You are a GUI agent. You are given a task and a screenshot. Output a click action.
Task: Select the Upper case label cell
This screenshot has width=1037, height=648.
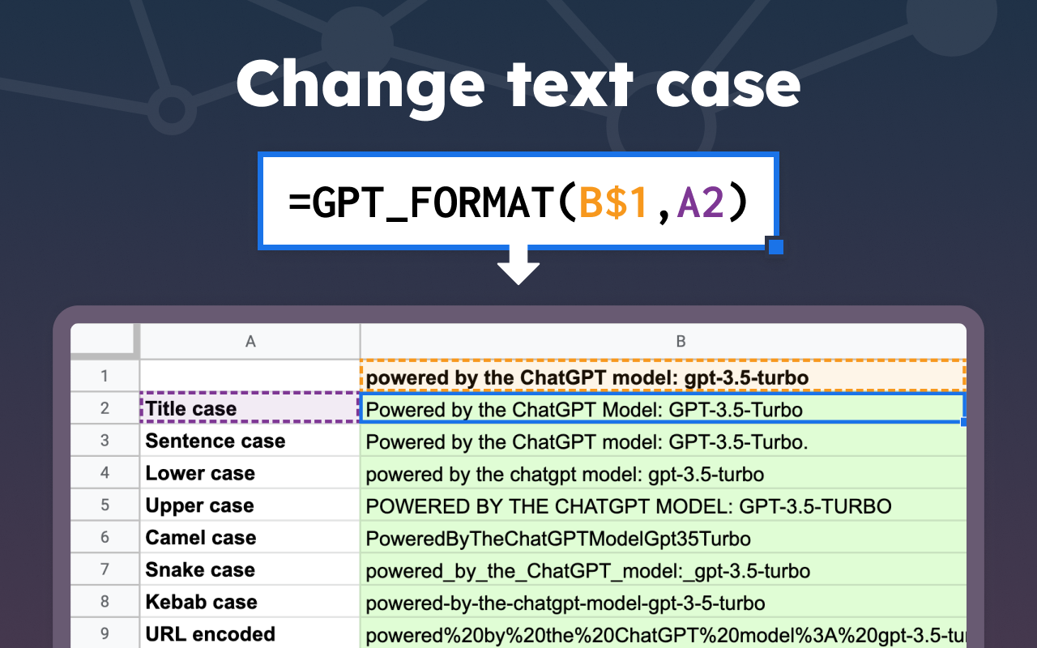249,505
